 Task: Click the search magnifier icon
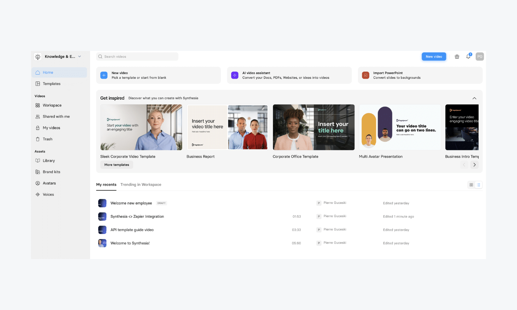pos(100,56)
